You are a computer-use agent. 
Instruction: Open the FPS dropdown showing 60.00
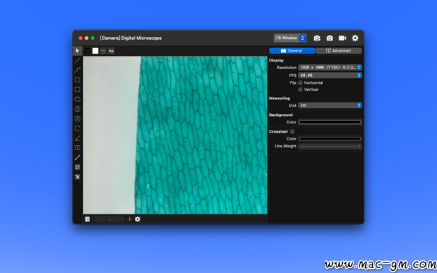(x=330, y=75)
